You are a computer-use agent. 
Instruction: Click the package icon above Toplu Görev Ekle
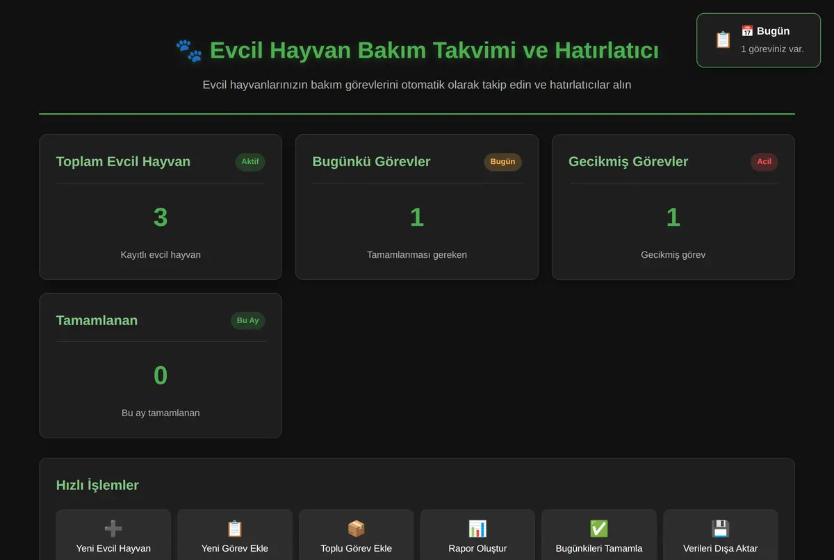coord(357,529)
